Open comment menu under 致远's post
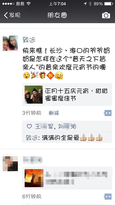The image size is (115, 205). [108, 113]
